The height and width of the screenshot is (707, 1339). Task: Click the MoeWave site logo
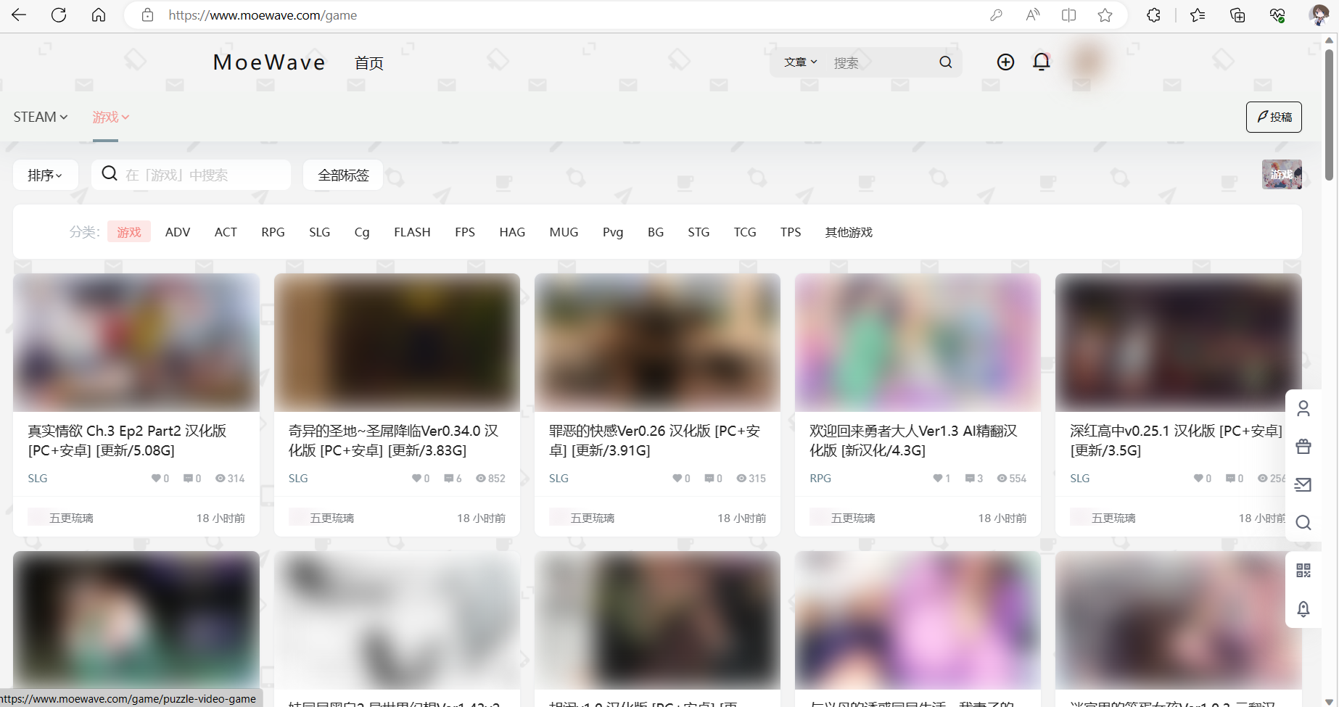(269, 62)
